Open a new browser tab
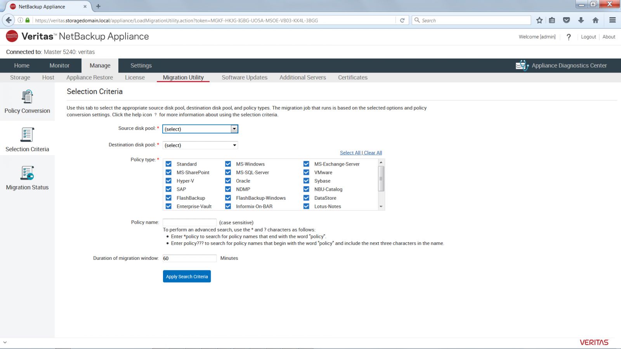 [x=98, y=6]
